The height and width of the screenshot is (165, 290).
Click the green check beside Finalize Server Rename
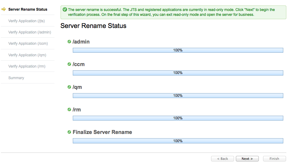69,132
